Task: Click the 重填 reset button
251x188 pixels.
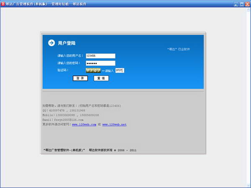Action: tap(101, 78)
